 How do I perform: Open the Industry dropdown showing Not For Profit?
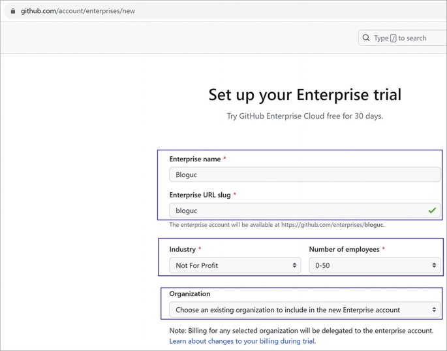[x=235, y=265]
